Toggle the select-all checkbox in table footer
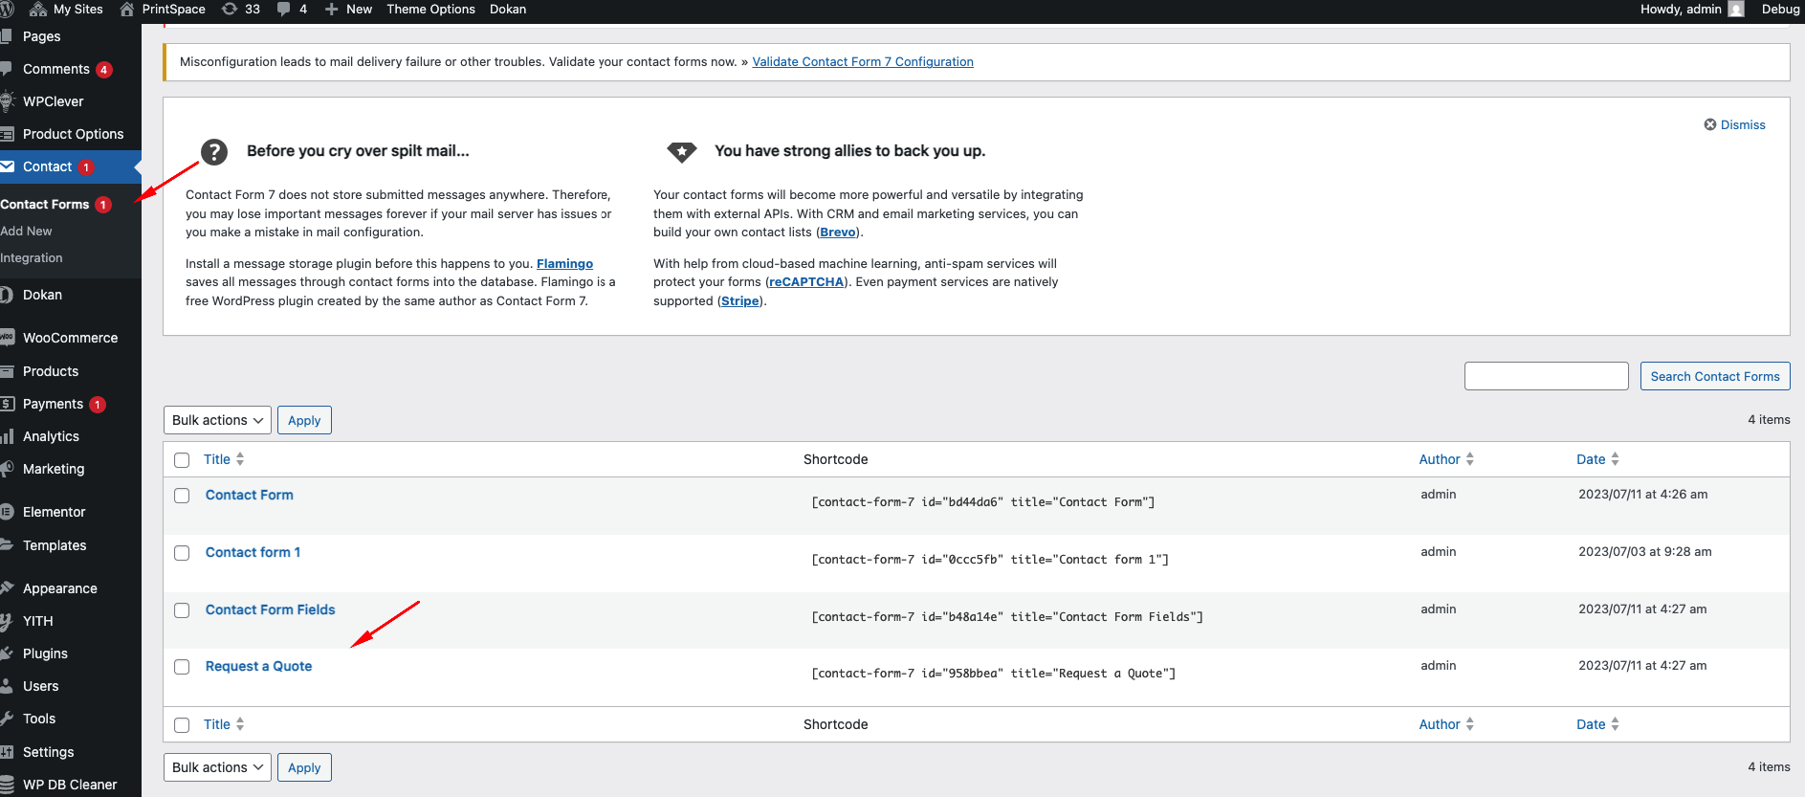Viewport: 1805px width, 797px height. [182, 725]
